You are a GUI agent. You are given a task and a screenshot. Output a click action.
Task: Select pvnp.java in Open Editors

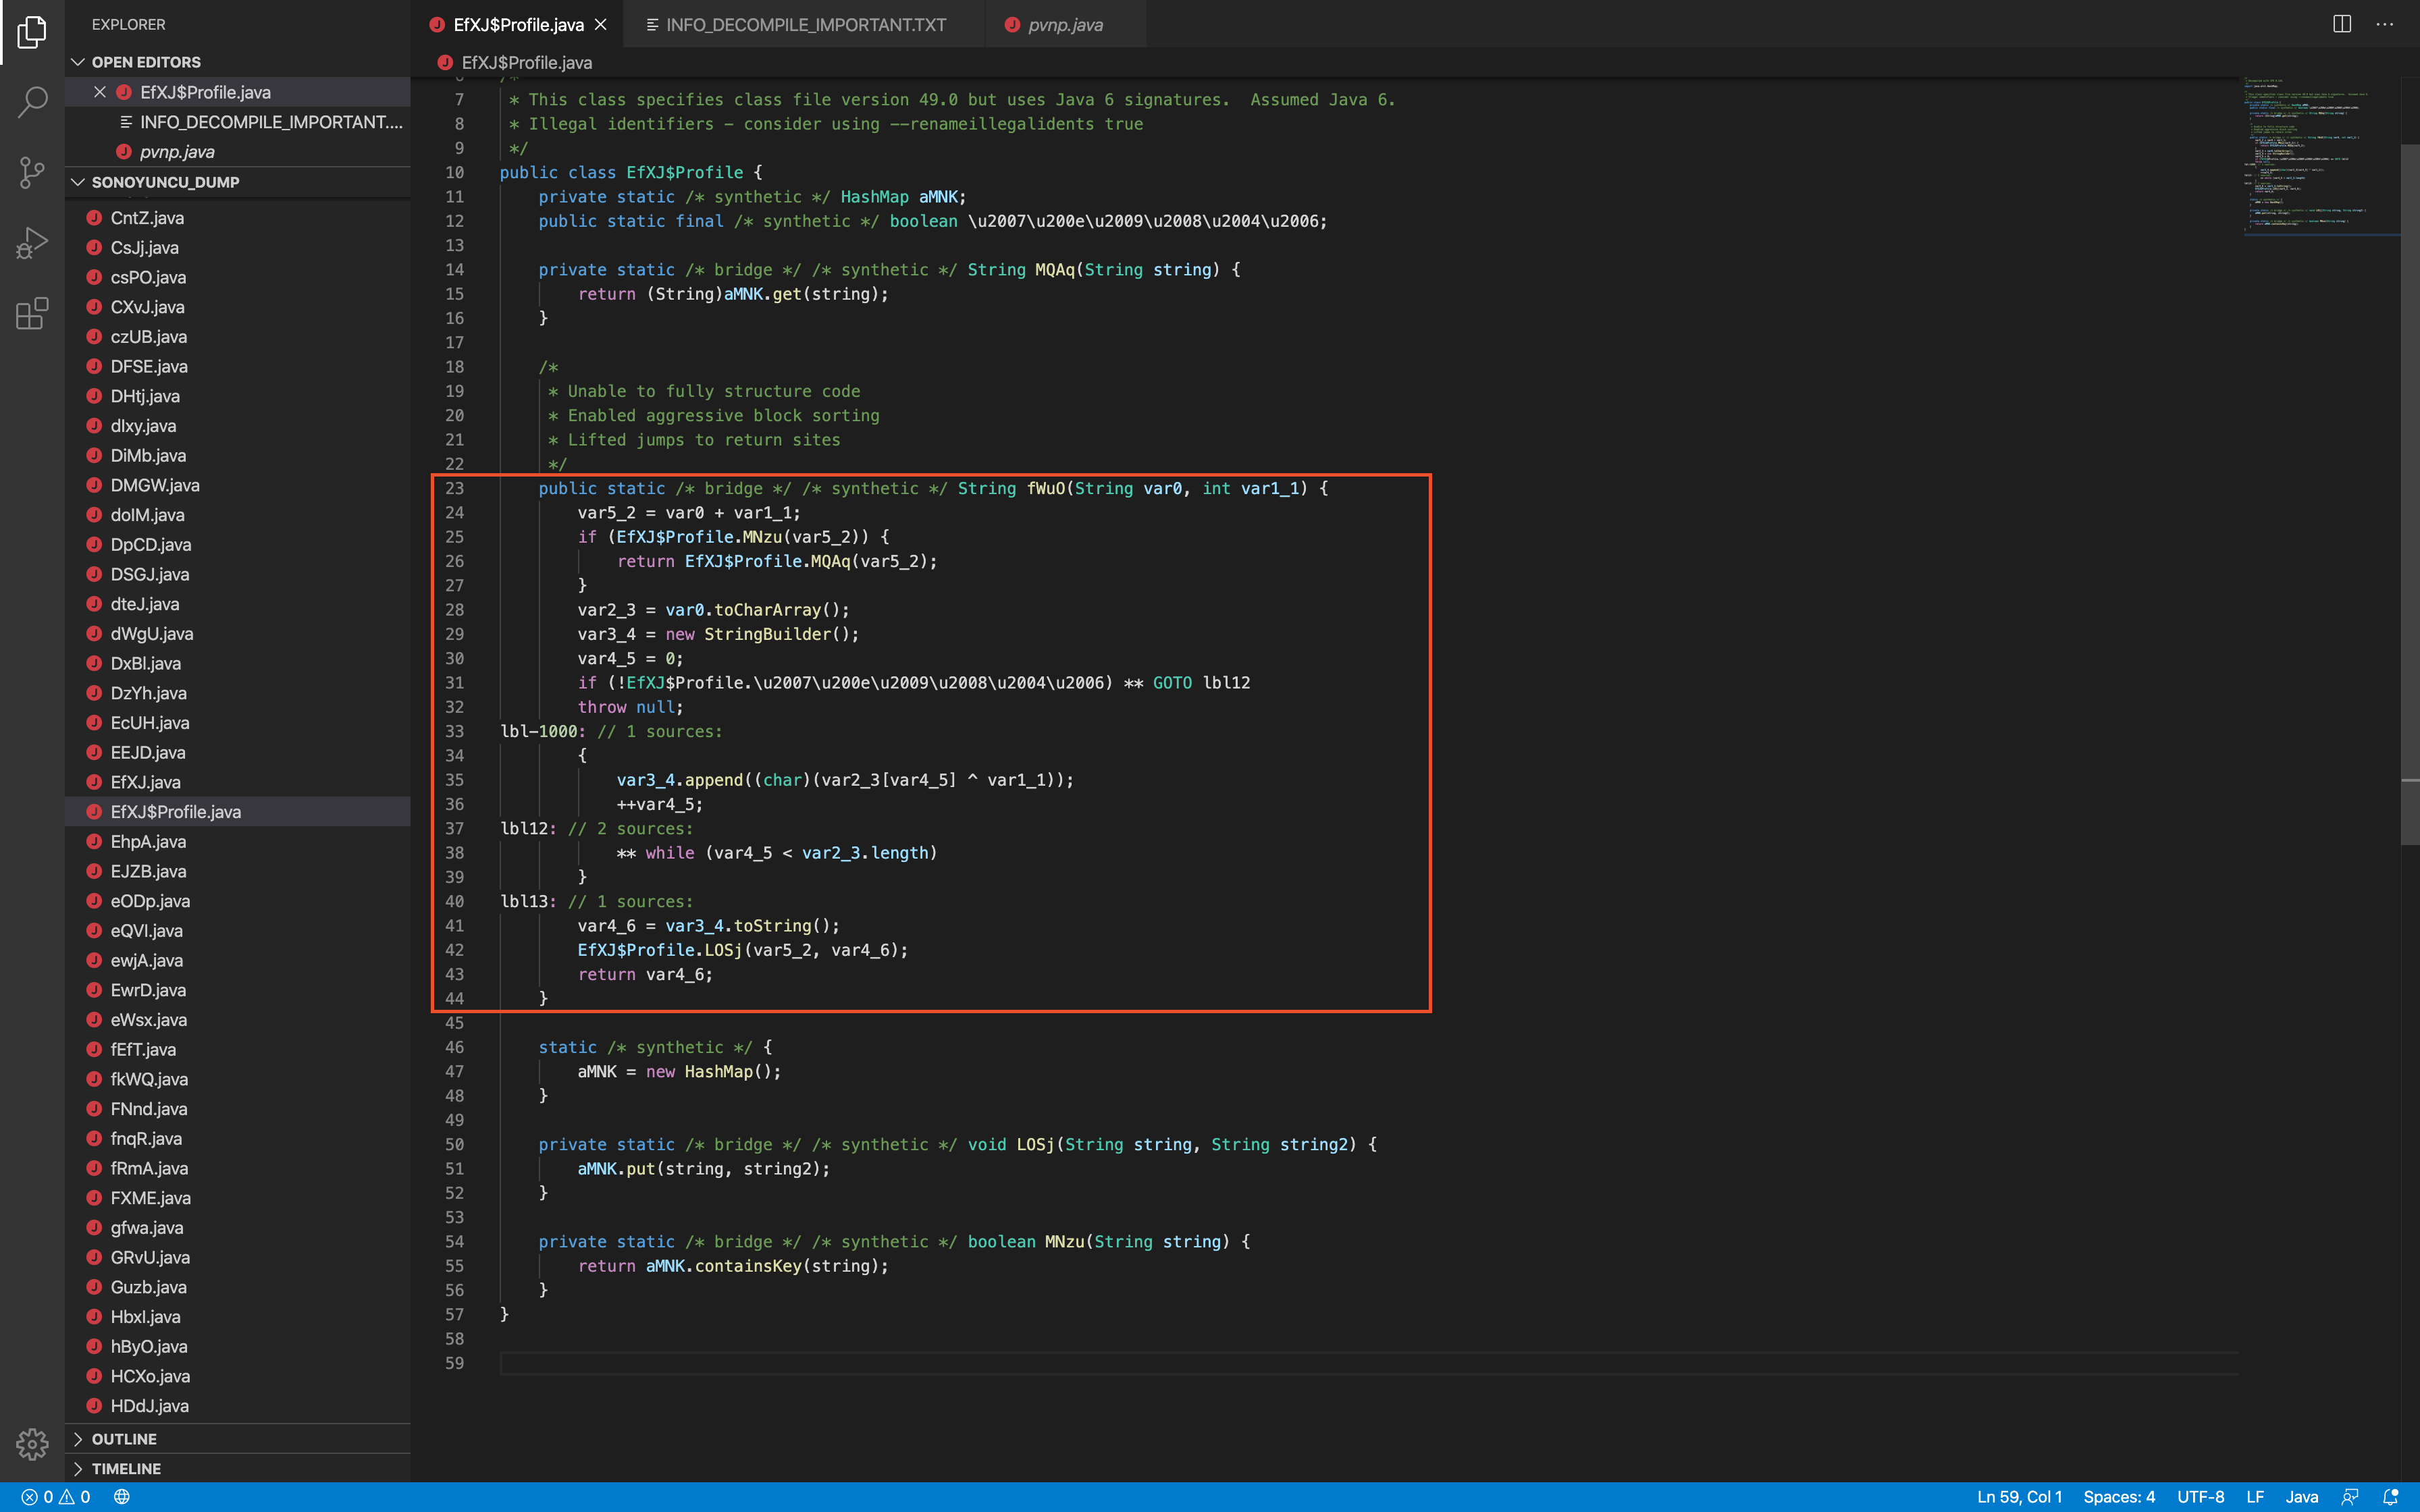[x=238, y=152]
